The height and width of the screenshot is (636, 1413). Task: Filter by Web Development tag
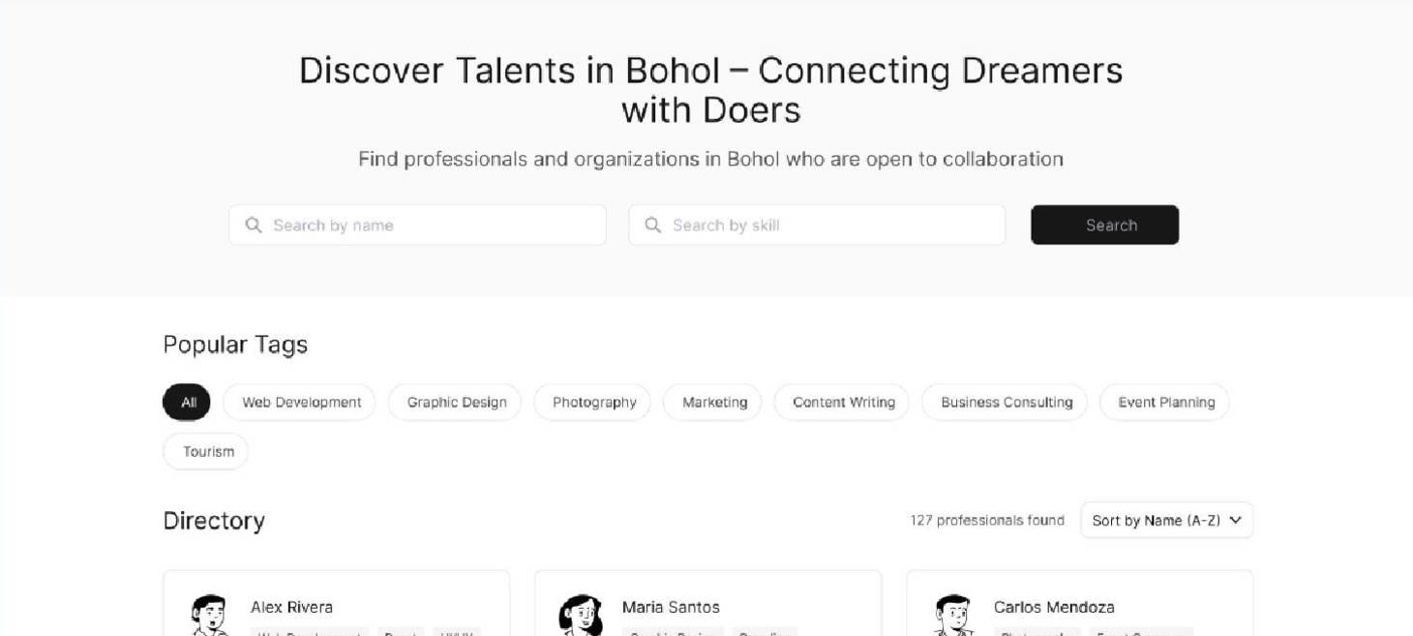click(301, 403)
